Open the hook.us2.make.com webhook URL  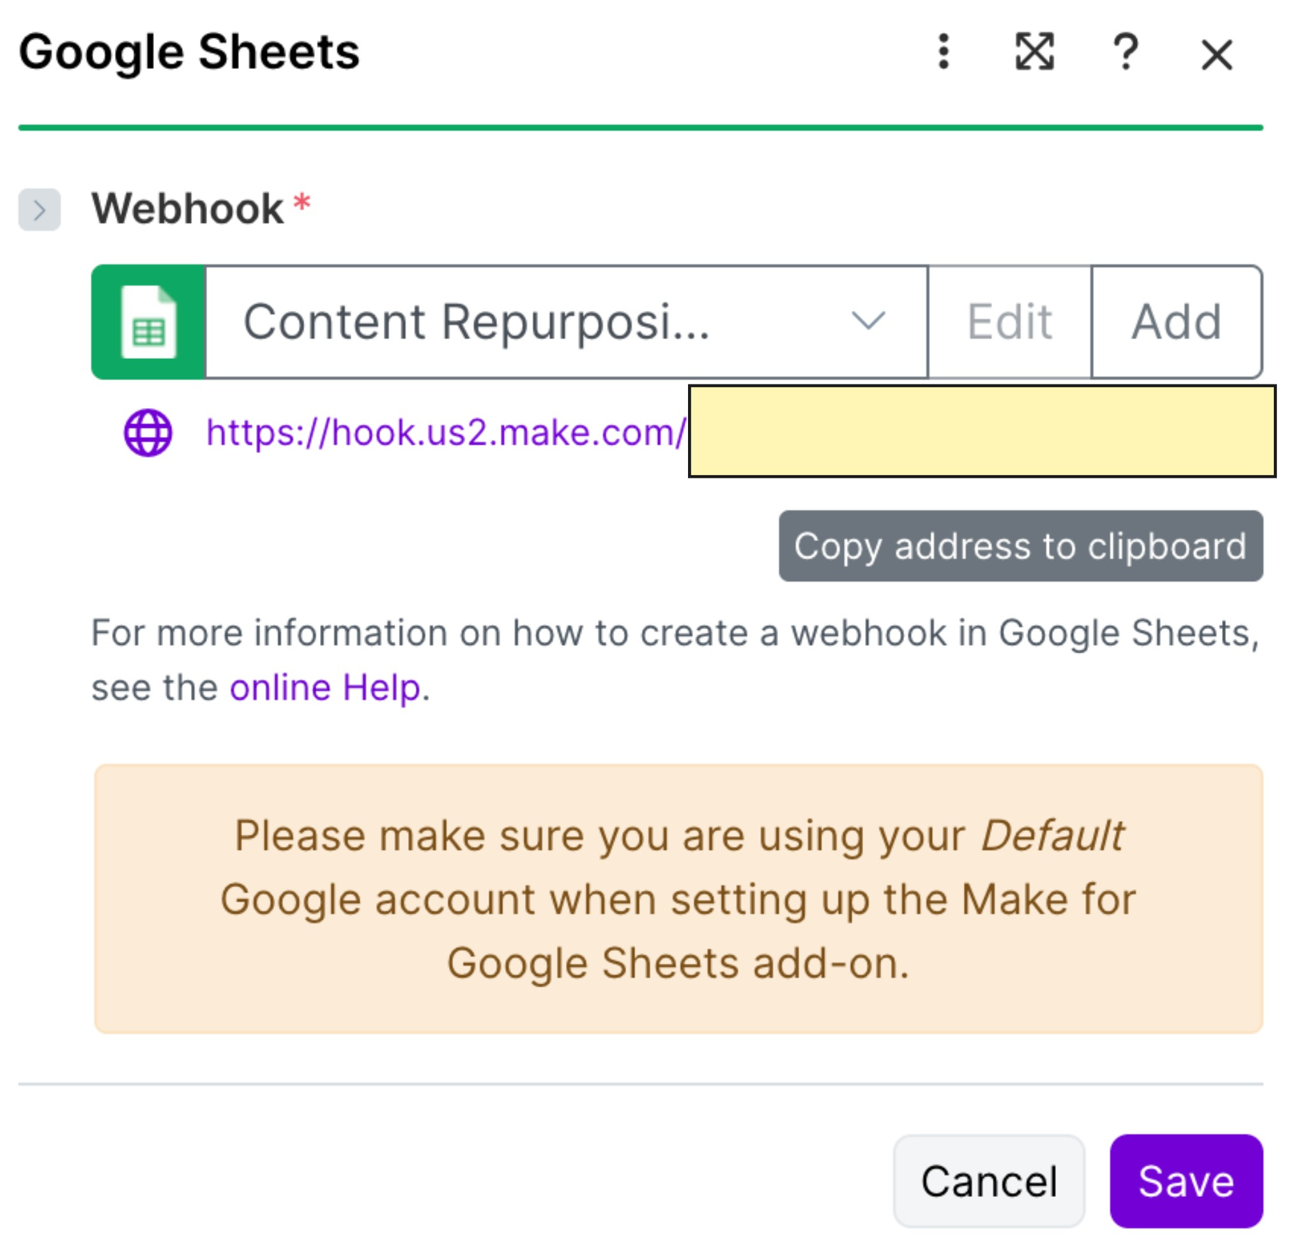445,433
